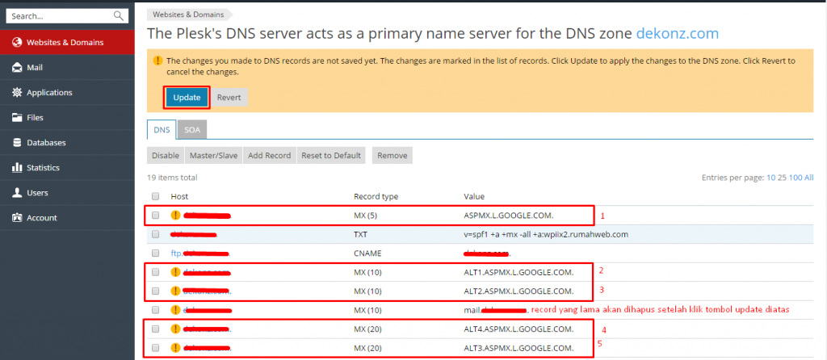The height and width of the screenshot is (360, 827).
Task: Click warning icon on ASPMX.L.GOOGLE.COM row
Action: [x=175, y=215]
